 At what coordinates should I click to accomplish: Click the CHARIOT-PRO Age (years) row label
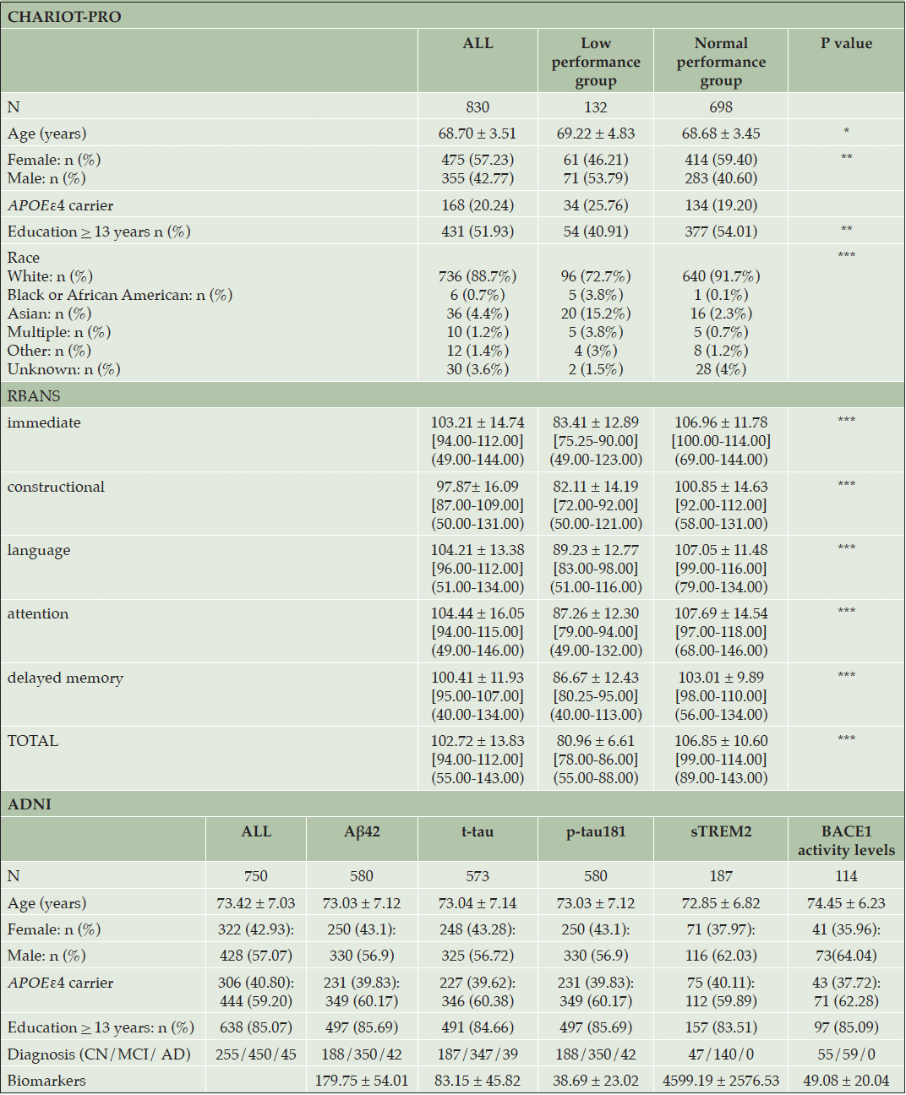pyautogui.click(x=47, y=133)
